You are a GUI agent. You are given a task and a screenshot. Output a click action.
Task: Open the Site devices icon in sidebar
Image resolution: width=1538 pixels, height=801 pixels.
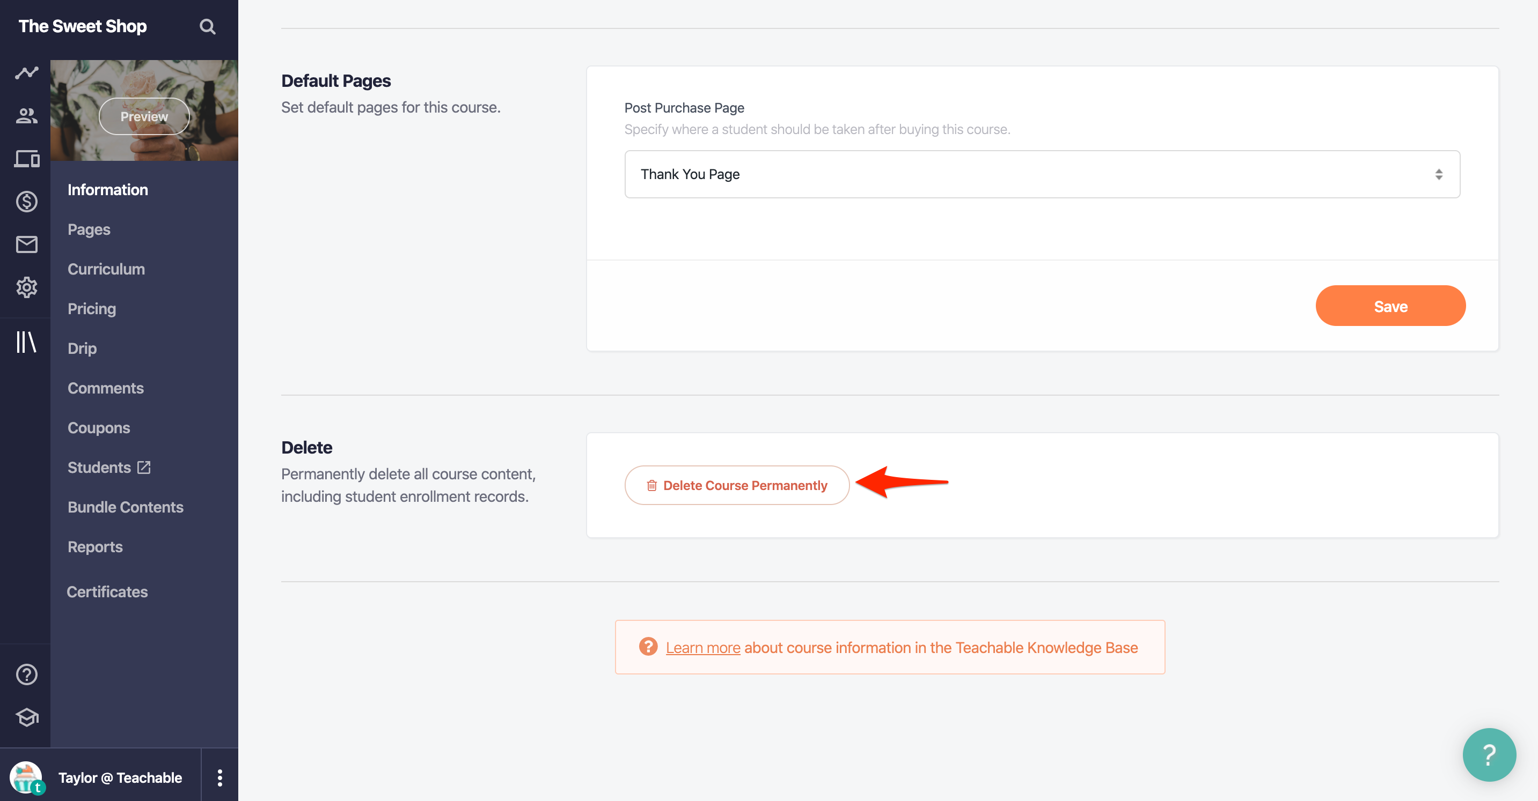tap(26, 158)
